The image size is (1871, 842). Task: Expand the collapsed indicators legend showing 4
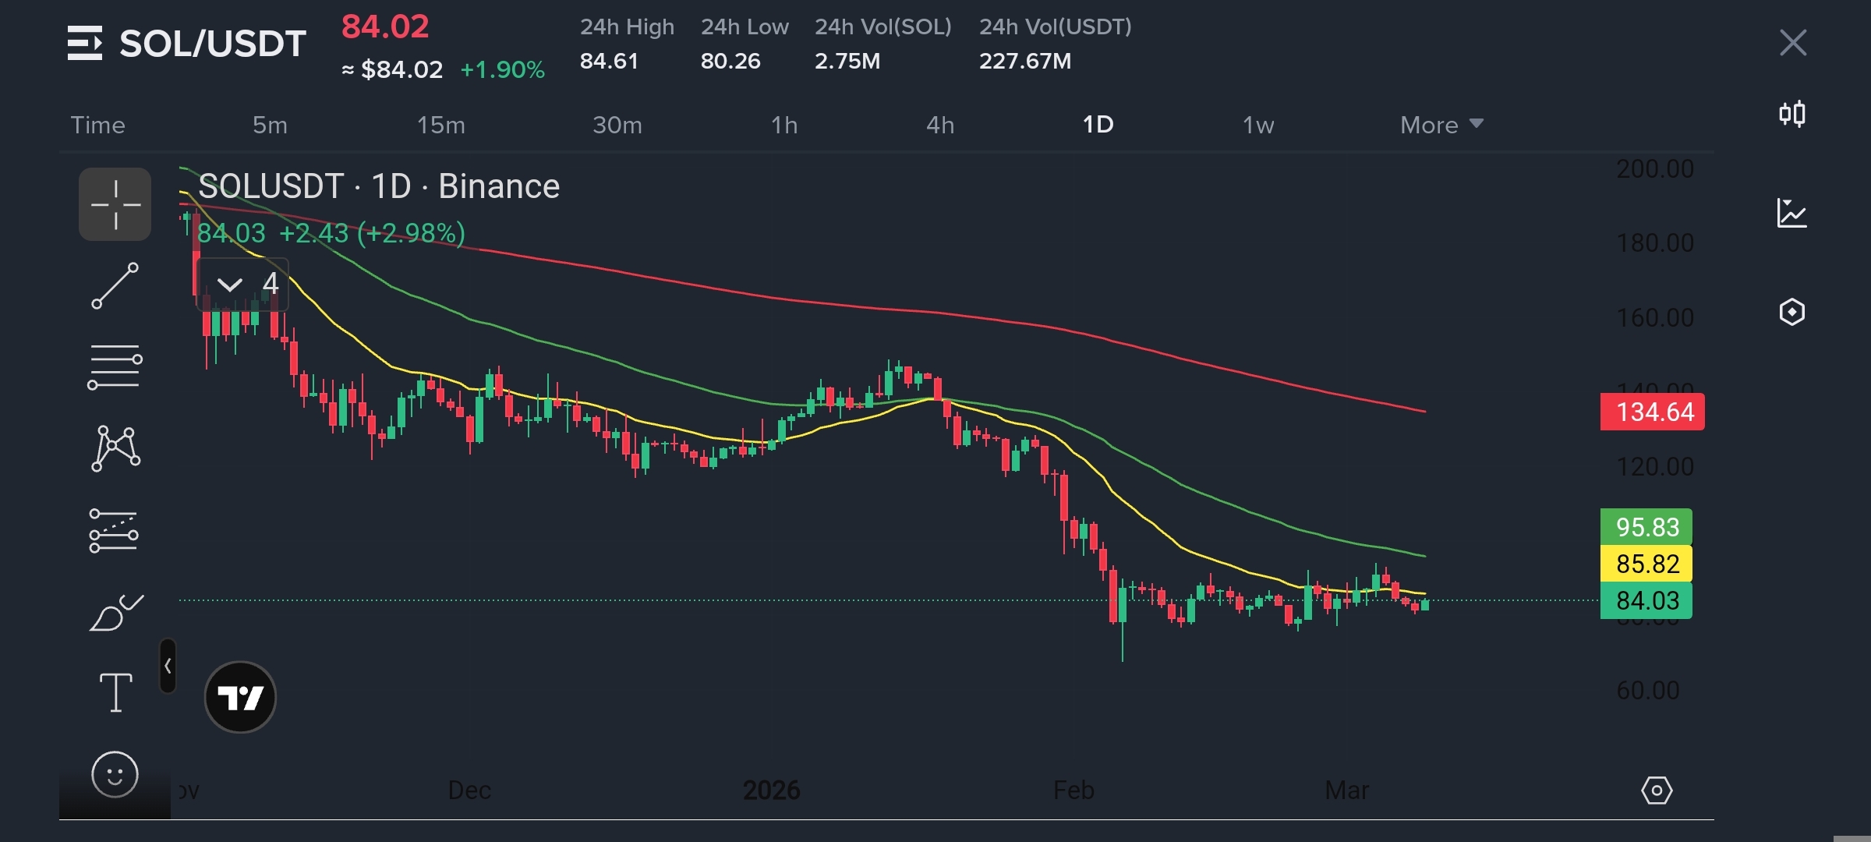click(x=243, y=284)
